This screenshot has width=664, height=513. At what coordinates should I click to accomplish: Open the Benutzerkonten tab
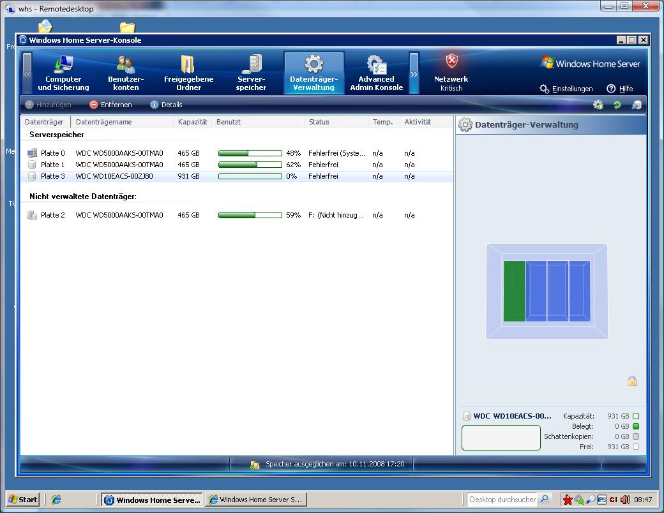click(x=126, y=73)
